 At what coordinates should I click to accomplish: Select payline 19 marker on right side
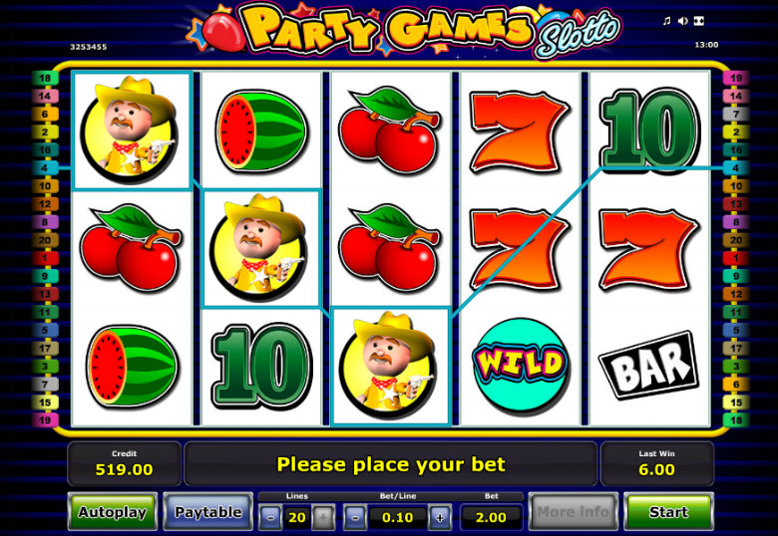point(736,78)
